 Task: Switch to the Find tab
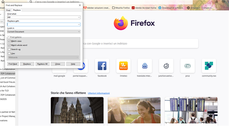tap(8, 10)
